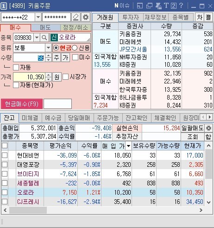The width and height of the screenshot is (214, 228).
Task: Click the 현금매수(F9) buy button
Action: pyautogui.click(x=22, y=104)
